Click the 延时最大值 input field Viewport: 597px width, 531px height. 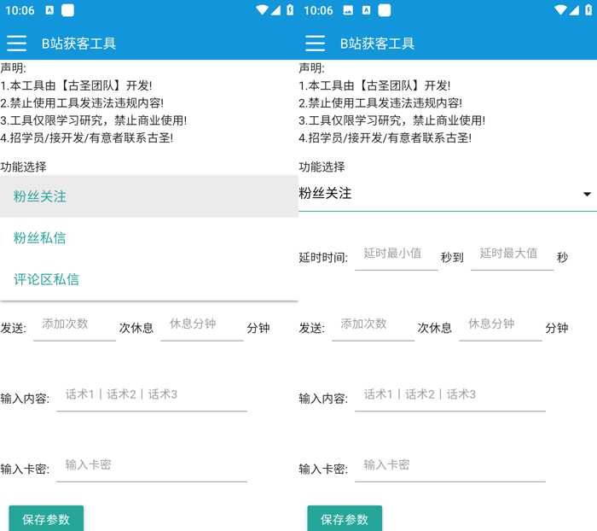click(x=512, y=254)
